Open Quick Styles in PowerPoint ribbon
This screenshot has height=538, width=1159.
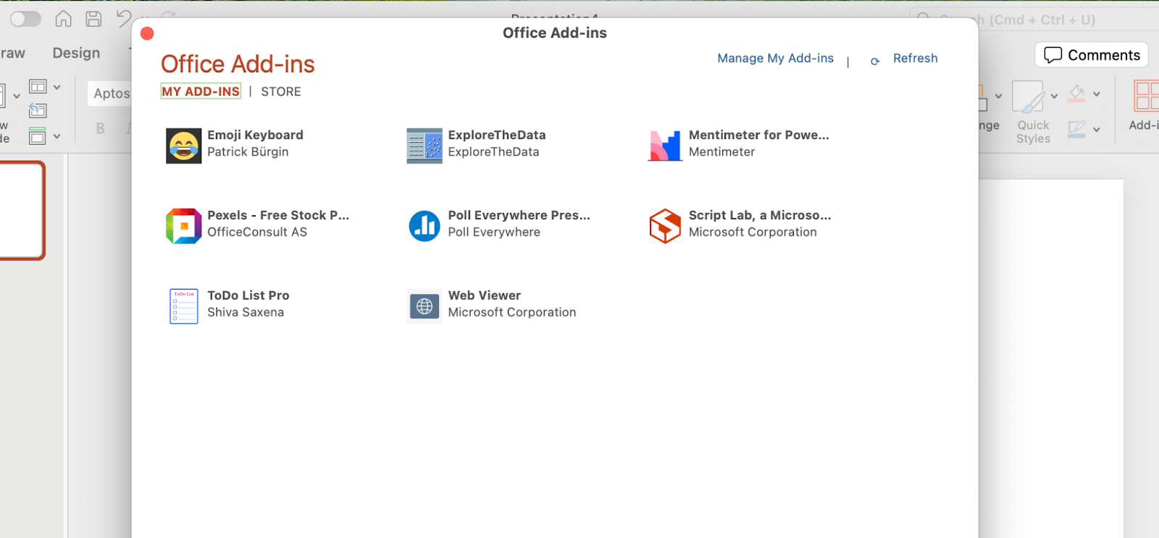[x=1032, y=112]
